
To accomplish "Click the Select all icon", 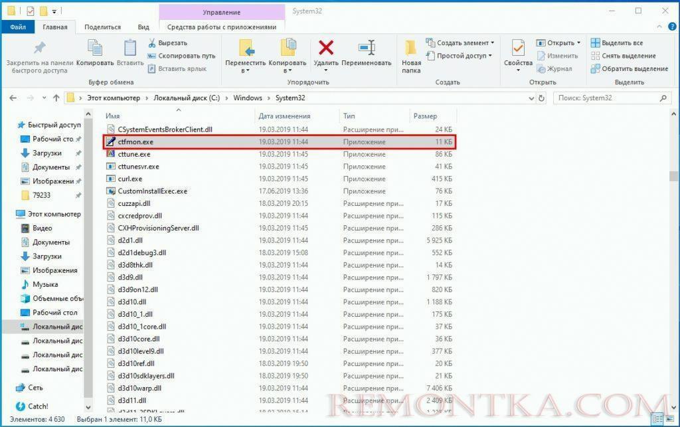I will point(596,43).
